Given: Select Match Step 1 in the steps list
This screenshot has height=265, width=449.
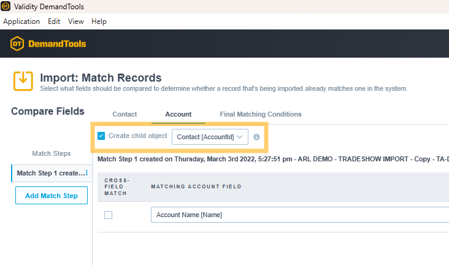Looking at the screenshot, I should [x=52, y=173].
